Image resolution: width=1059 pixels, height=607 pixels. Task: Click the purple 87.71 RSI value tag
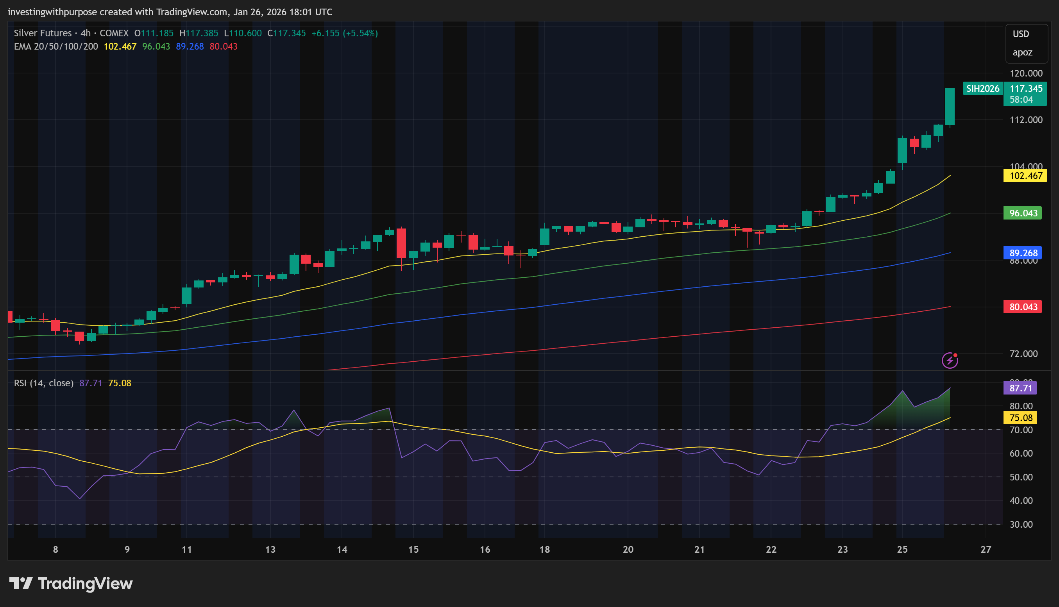click(x=1020, y=388)
